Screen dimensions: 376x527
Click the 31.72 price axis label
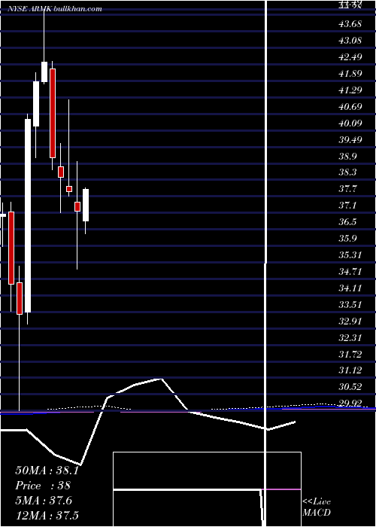click(350, 354)
